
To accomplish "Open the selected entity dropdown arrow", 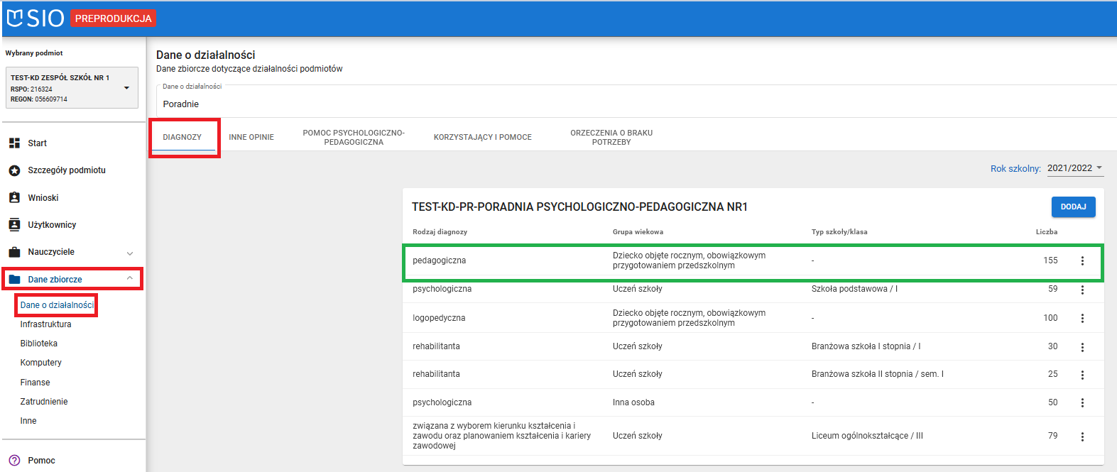I will (x=126, y=88).
